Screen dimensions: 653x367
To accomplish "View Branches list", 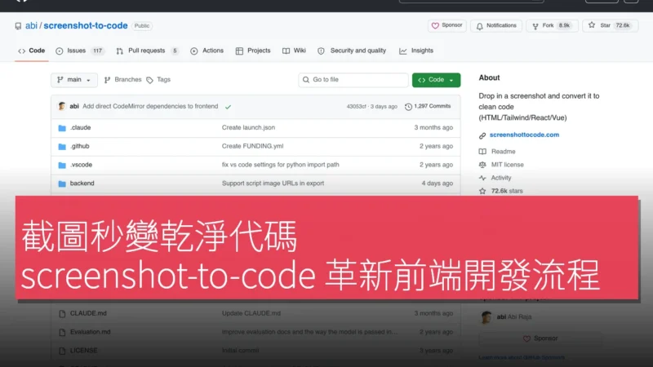I will point(123,80).
